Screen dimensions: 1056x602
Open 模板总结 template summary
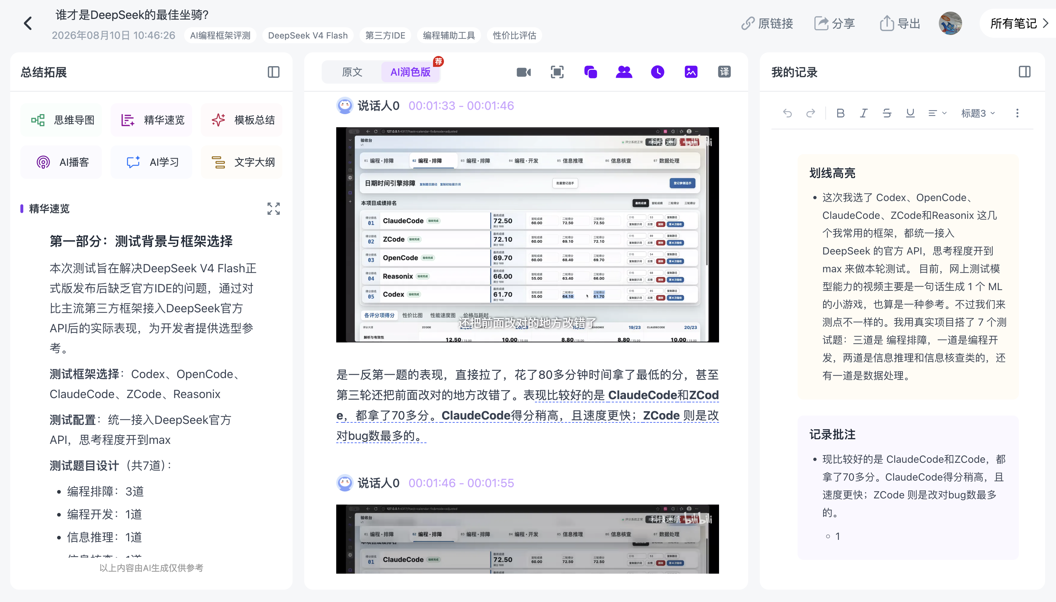tap(242, 120)
